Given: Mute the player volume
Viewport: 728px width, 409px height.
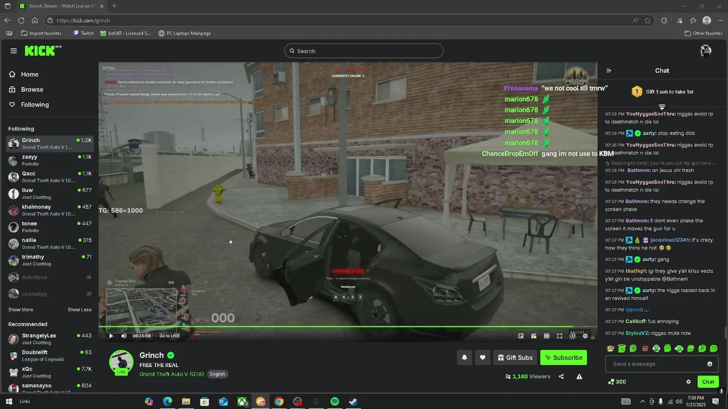Looking at the screenshot, I should pyautogui.click(x=124, y=336).
